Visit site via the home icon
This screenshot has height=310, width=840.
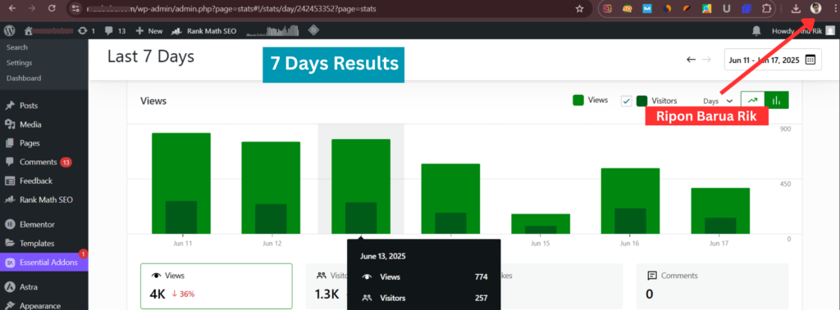(x=29, y=31)
